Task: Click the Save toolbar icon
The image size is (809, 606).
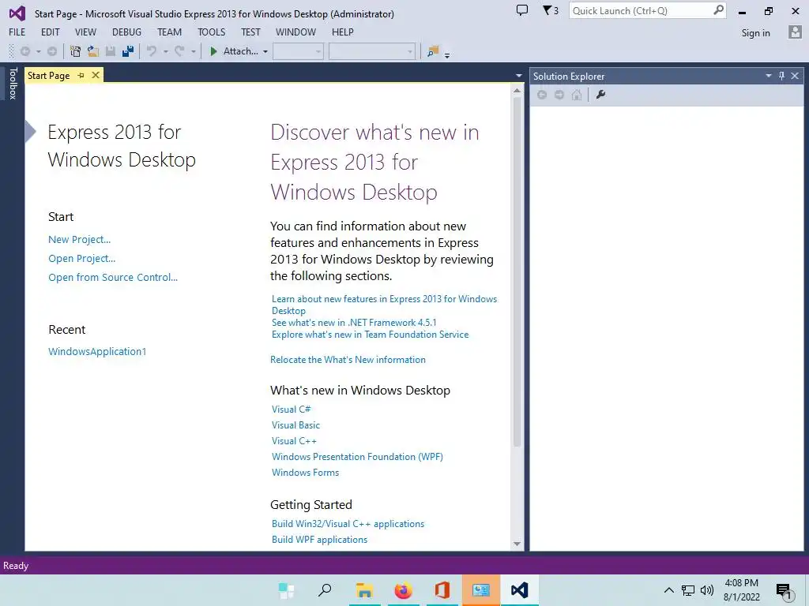Action: [x=110, y=51]
